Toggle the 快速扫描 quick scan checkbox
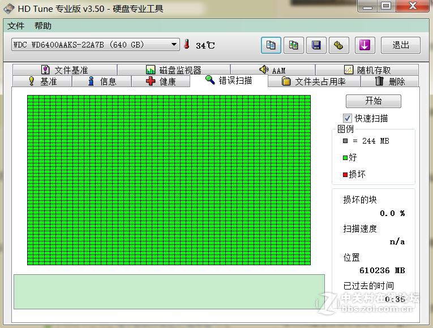The height and width of the screenshot is (328, 433). pos(347,118)
